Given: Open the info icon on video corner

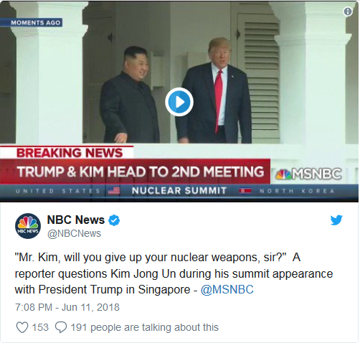Looking at the screenshot, I should [348, 11].
